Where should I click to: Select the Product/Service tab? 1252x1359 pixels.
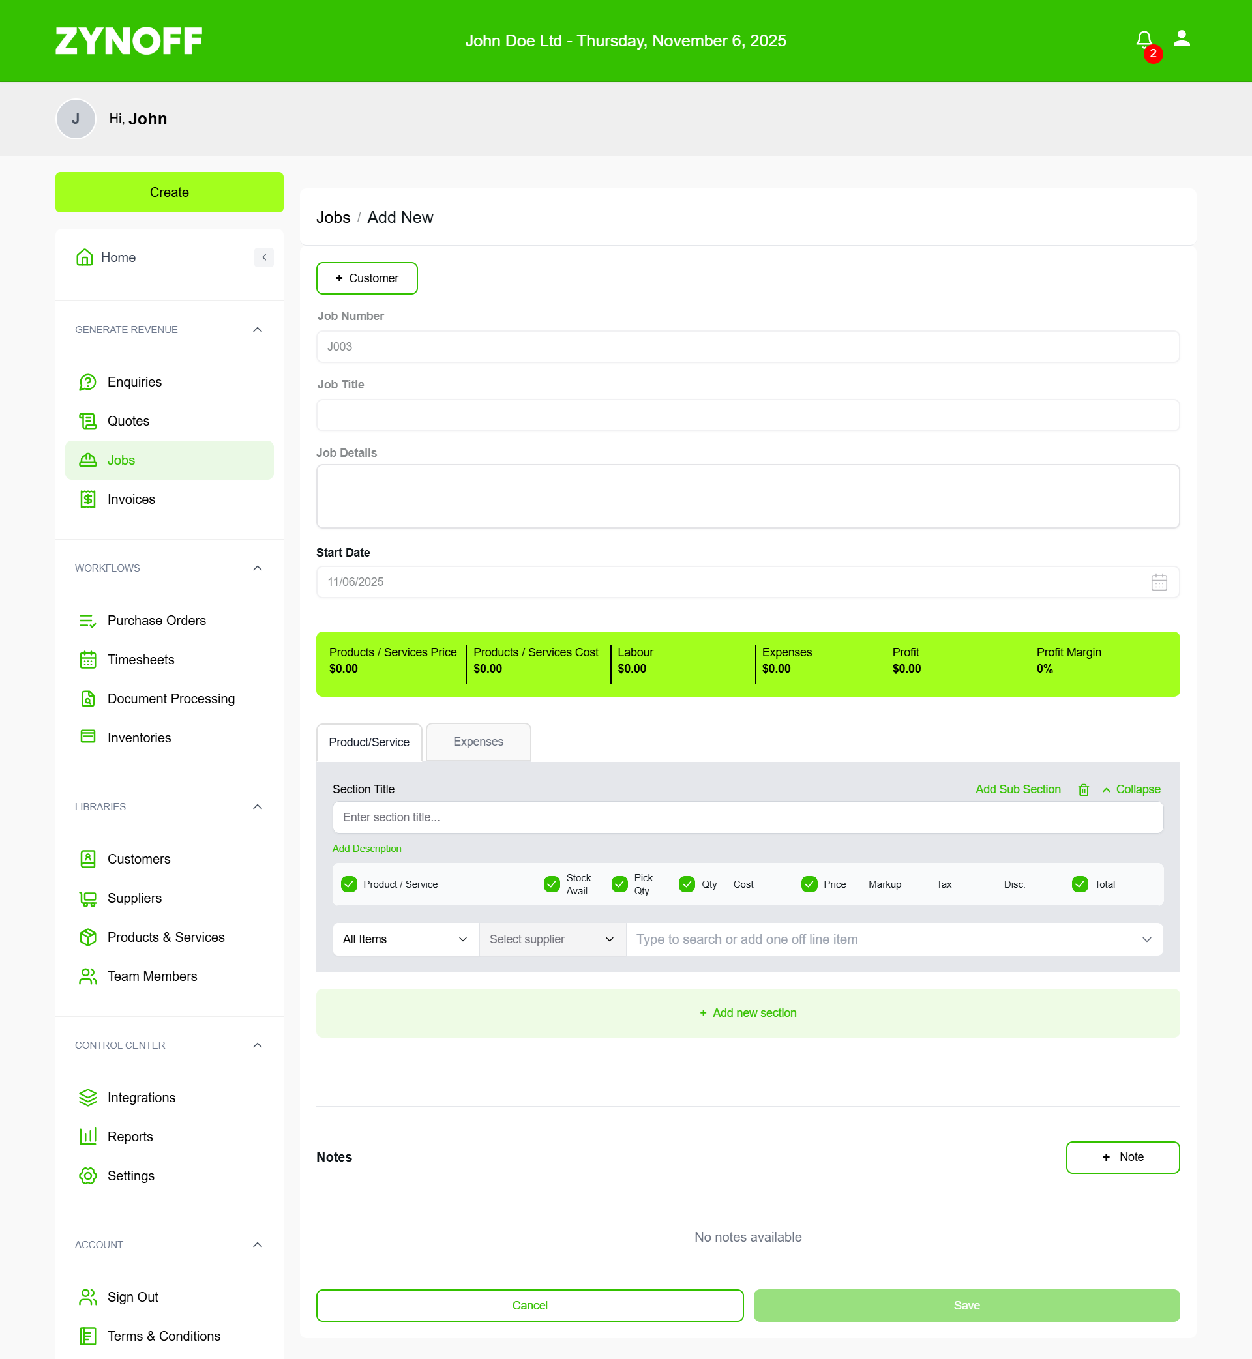tap(368, 742)
